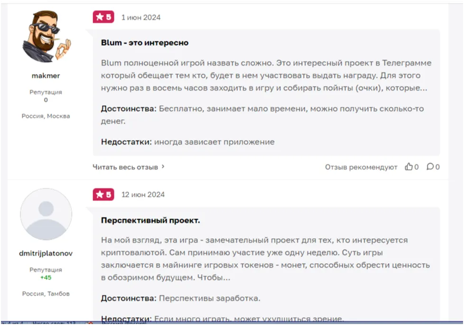Click the date '12 июн 2024'

(143, 195)
